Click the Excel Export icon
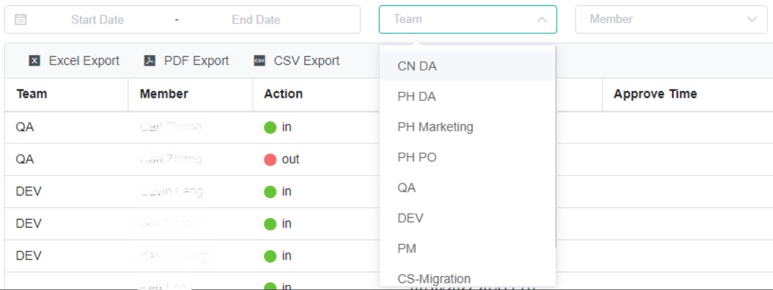 click(34, 61)
